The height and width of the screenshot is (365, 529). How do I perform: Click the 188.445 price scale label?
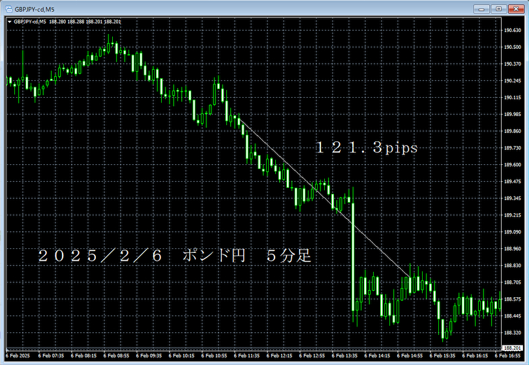coord(512,316)
